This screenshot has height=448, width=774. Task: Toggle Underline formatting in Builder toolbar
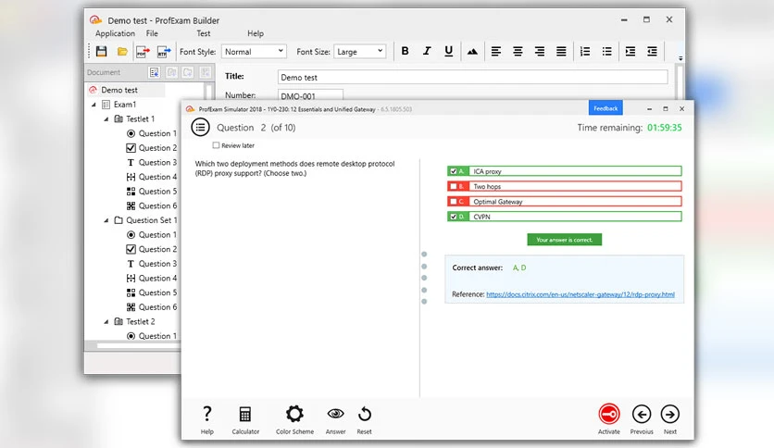pos(448,51)
